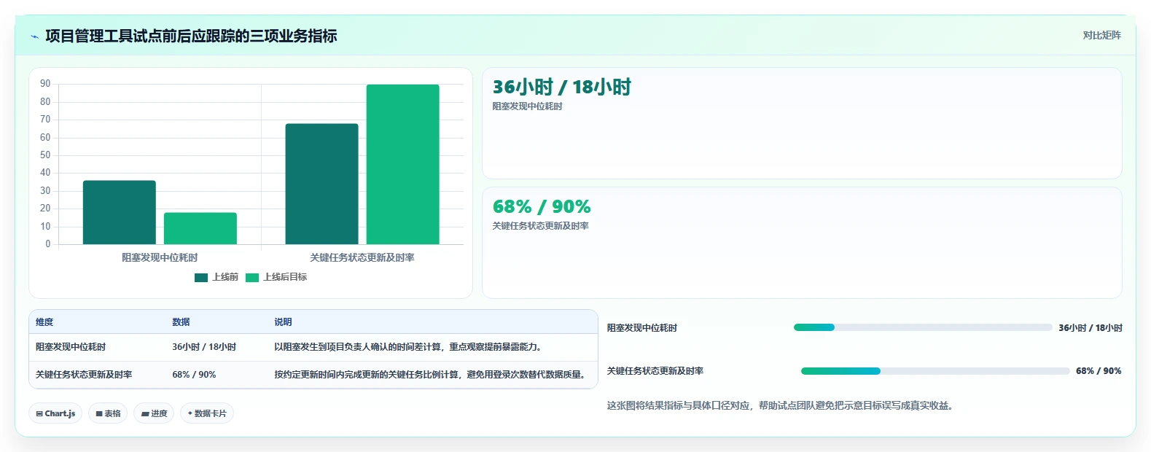Click the dark green 上线前 legend swatch
Screen dimensions: 1151x452
click(x=201, y=277)
